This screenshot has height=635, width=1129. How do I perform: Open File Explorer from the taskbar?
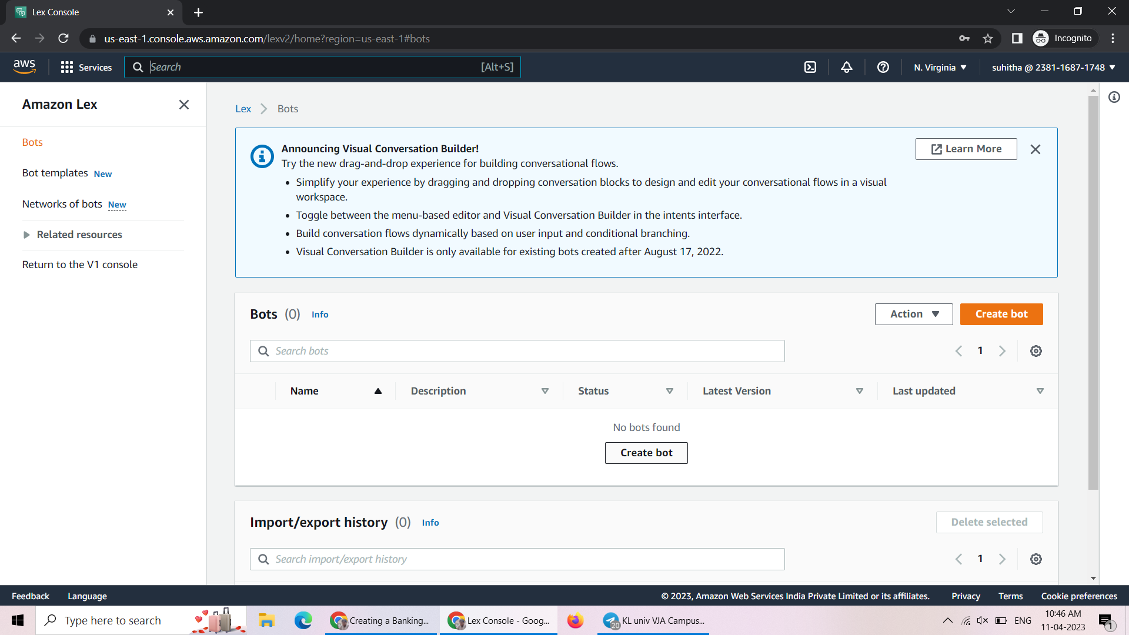pos(266,620)
